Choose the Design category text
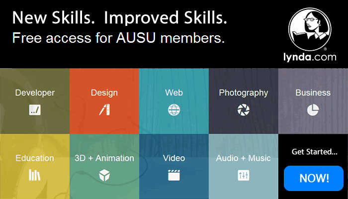The height and width of the screenshot is (199, 348). click(x=104, y=93)
